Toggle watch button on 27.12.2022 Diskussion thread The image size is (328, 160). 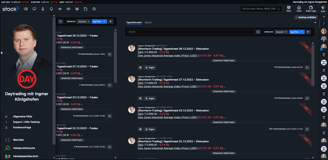[x=140, y=98]
